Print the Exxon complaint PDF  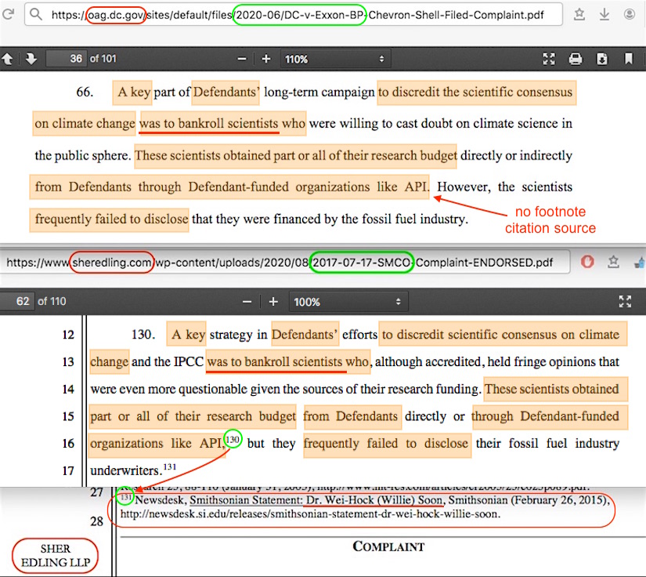tap(576, 59)
